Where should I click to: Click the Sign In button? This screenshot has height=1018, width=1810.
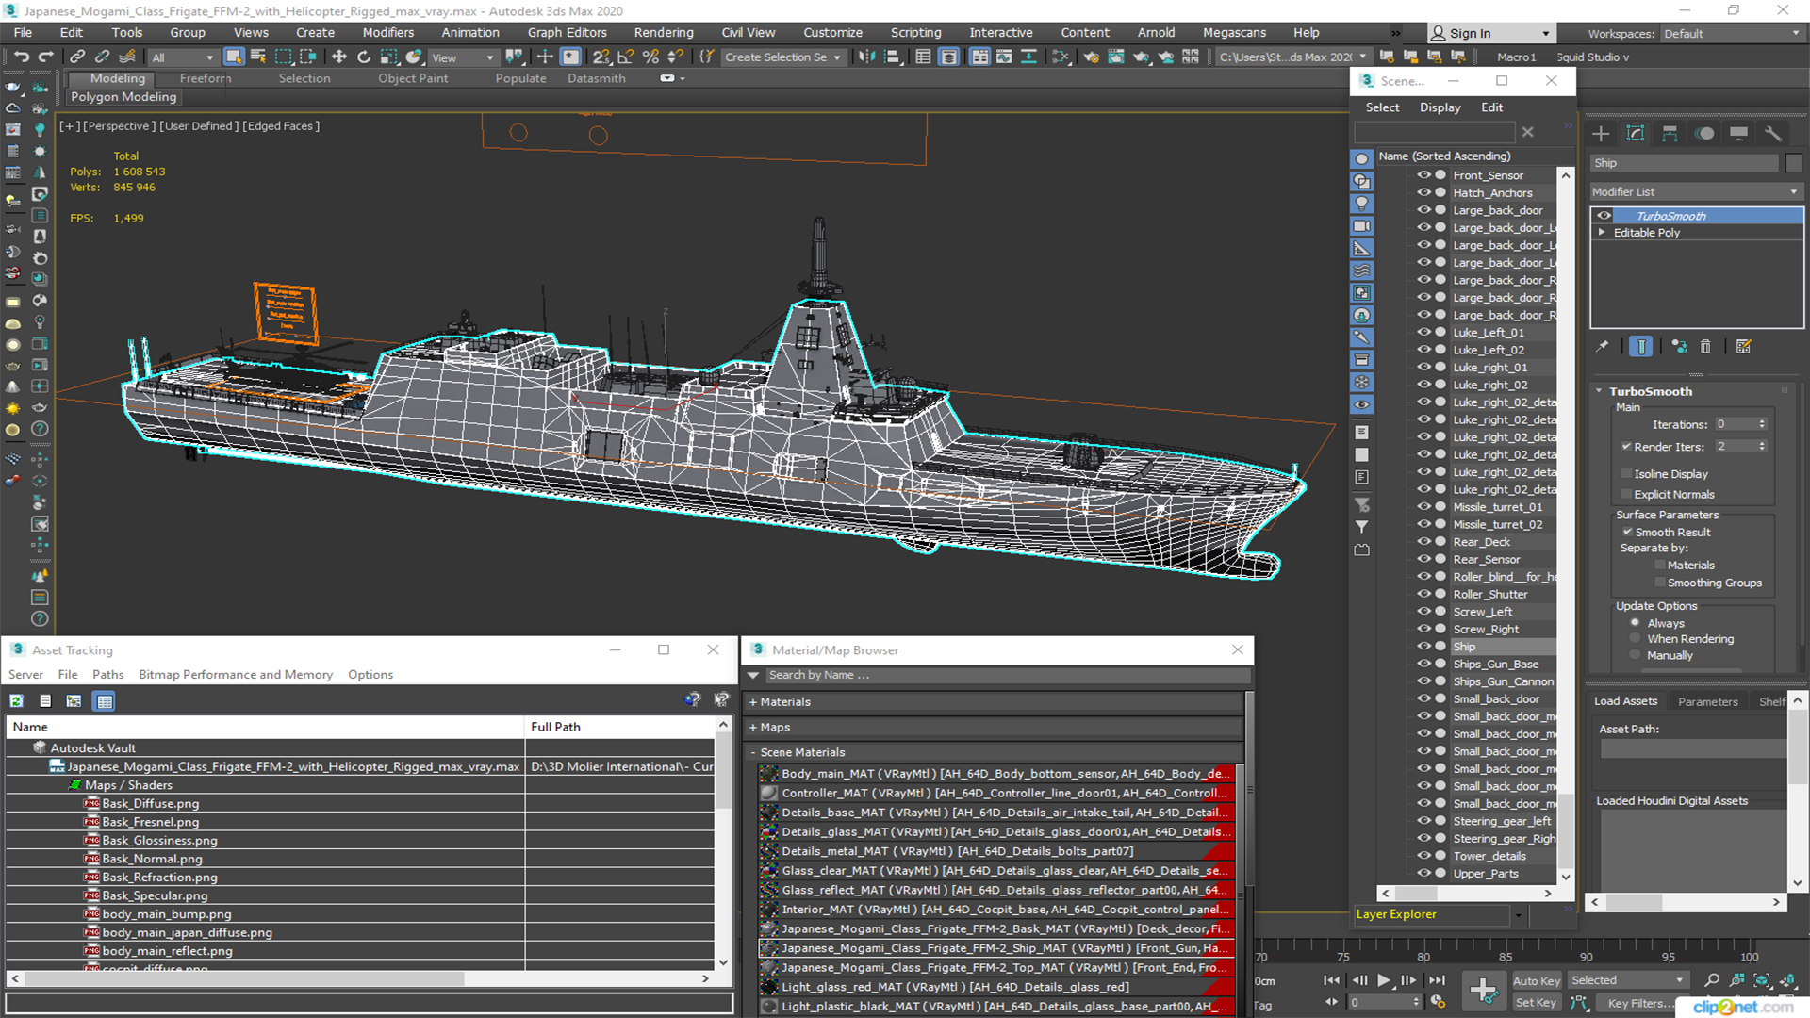click(1490, 33)
